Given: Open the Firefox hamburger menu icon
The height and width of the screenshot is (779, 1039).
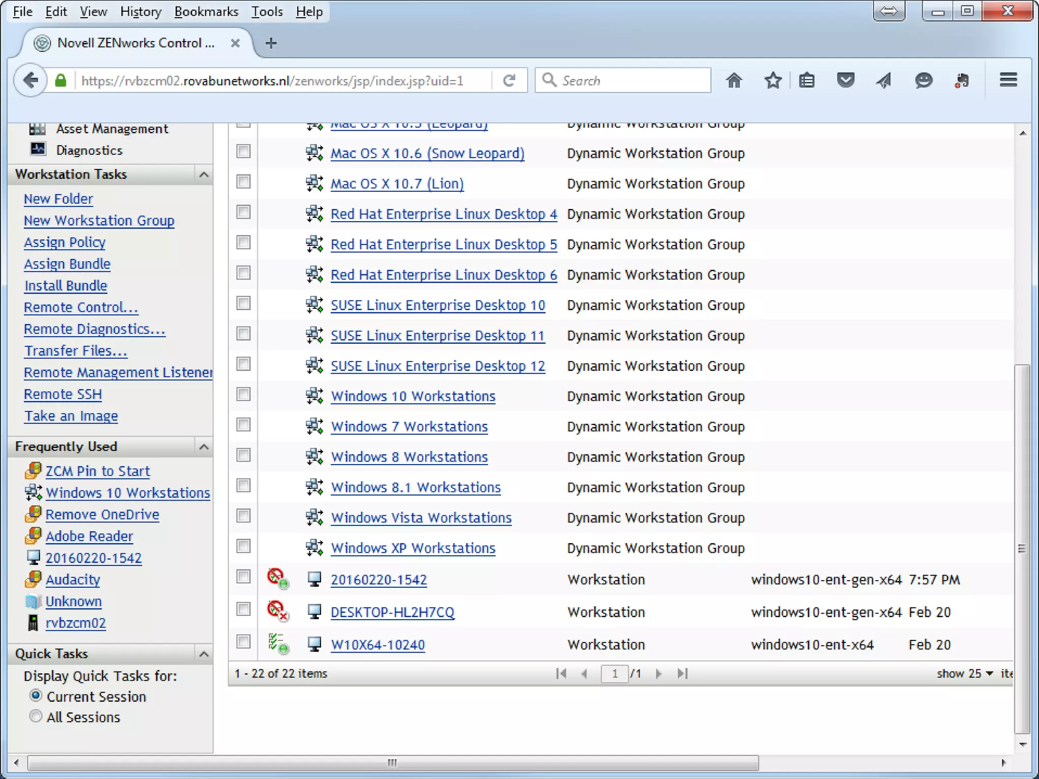Looking at the screenshot, I should (1008, 80).
